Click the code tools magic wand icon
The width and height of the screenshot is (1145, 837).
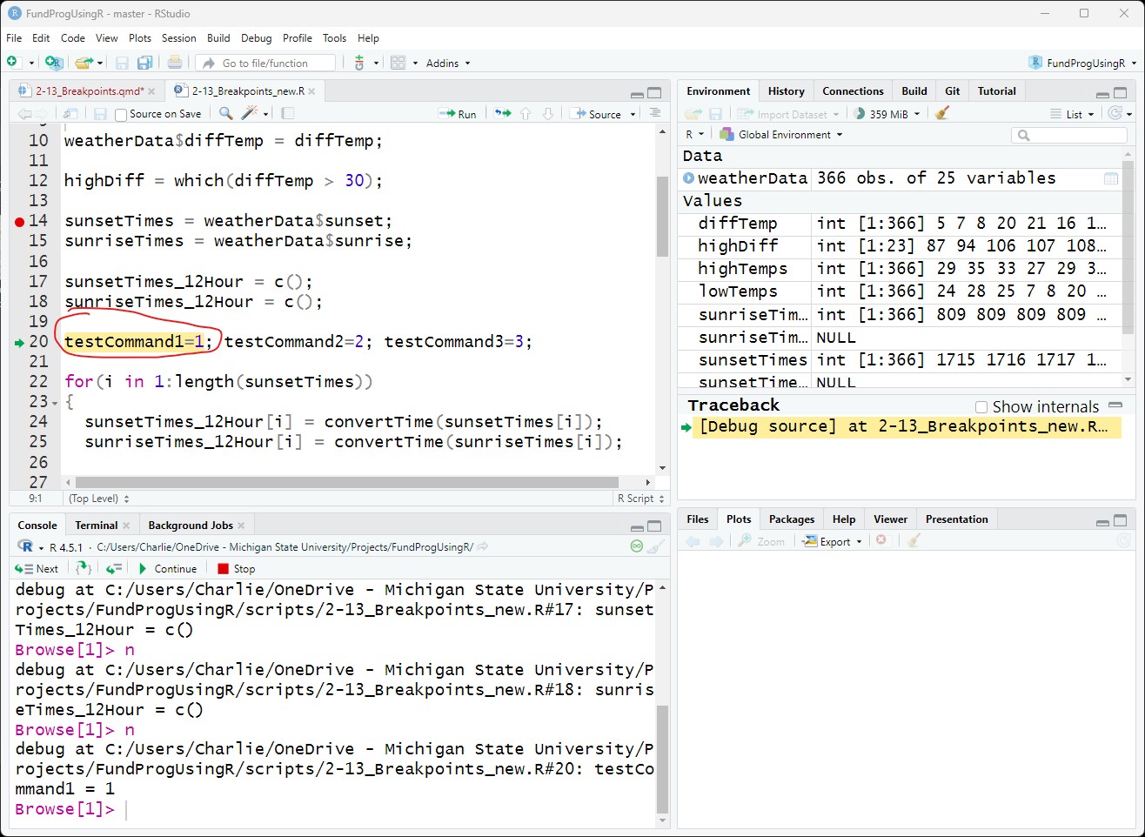point(250,113)
